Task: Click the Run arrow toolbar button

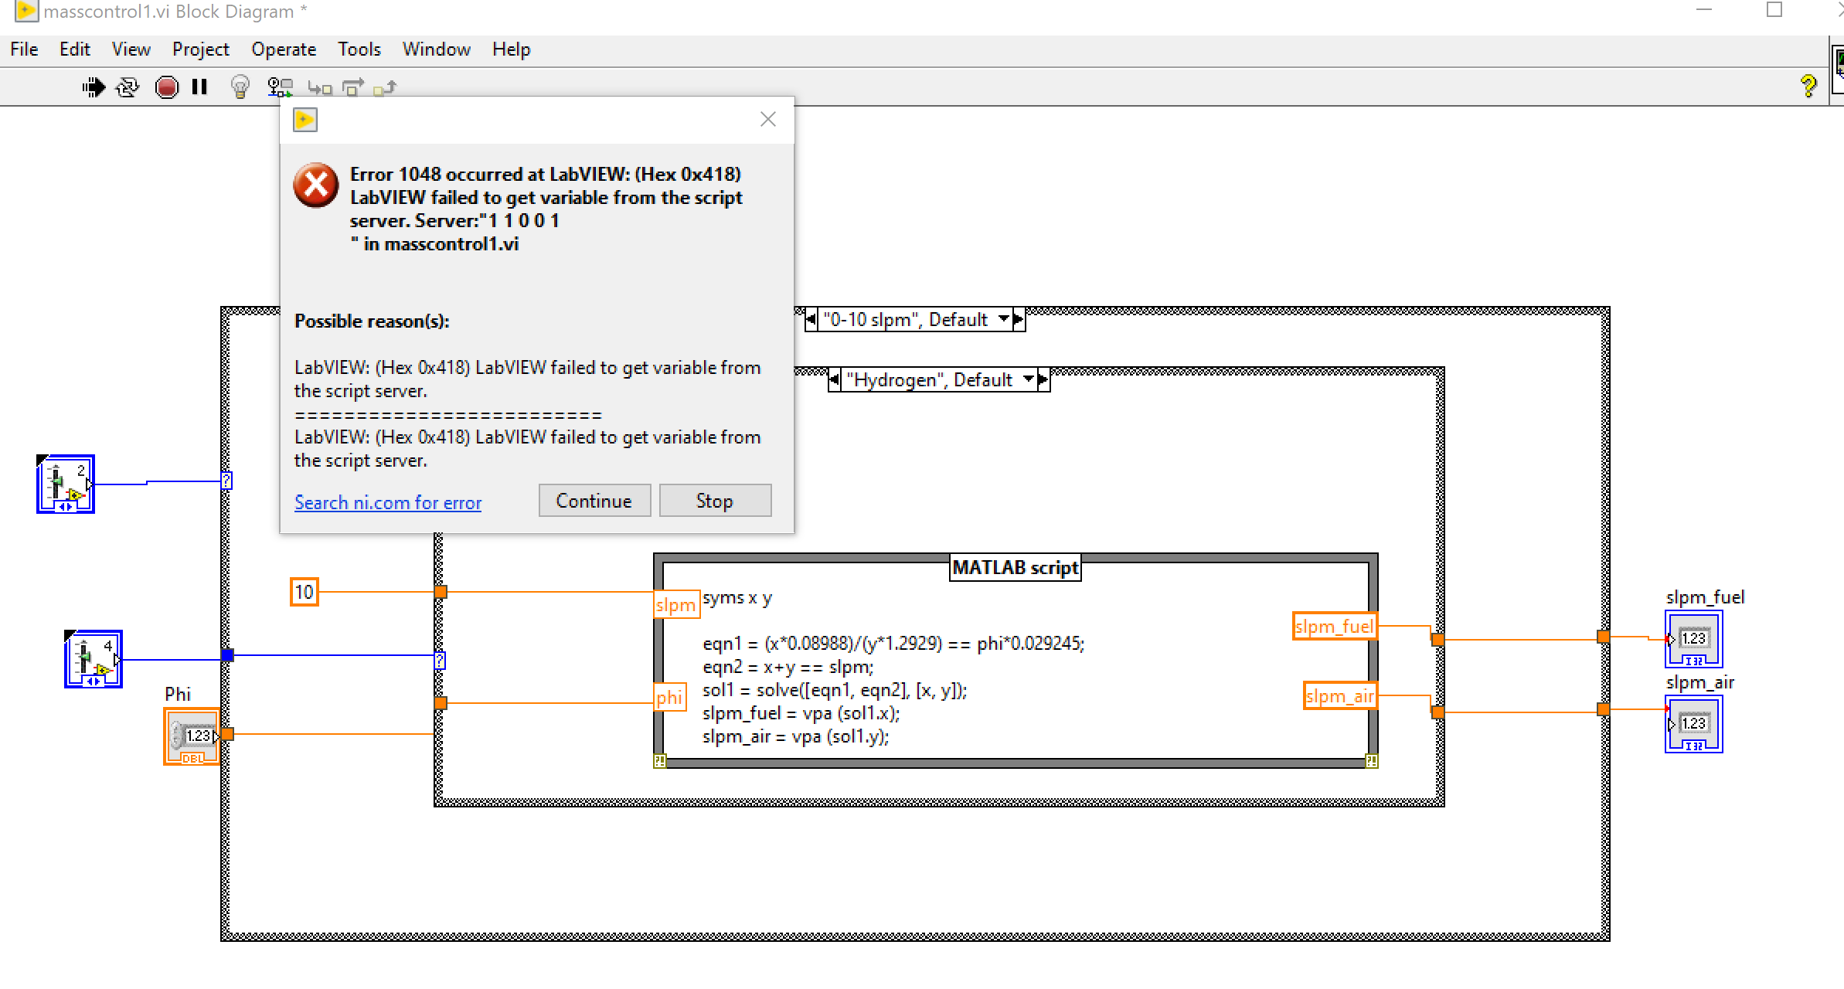Action: [94, 87]
